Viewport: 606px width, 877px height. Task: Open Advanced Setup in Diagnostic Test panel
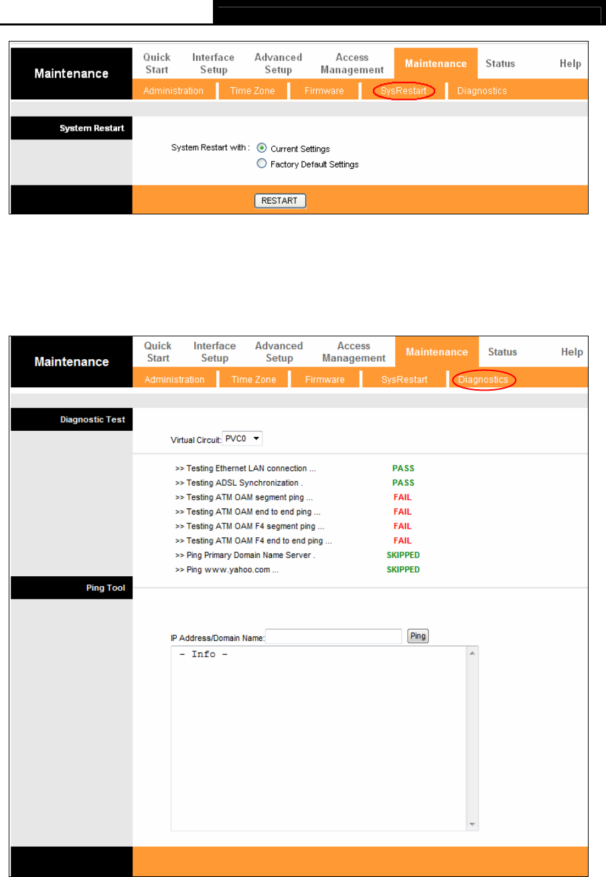279,352
